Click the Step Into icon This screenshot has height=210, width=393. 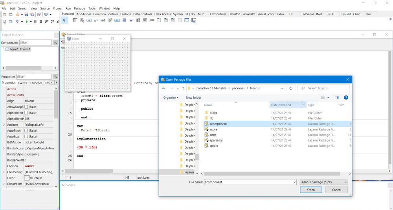pos(47,22)
